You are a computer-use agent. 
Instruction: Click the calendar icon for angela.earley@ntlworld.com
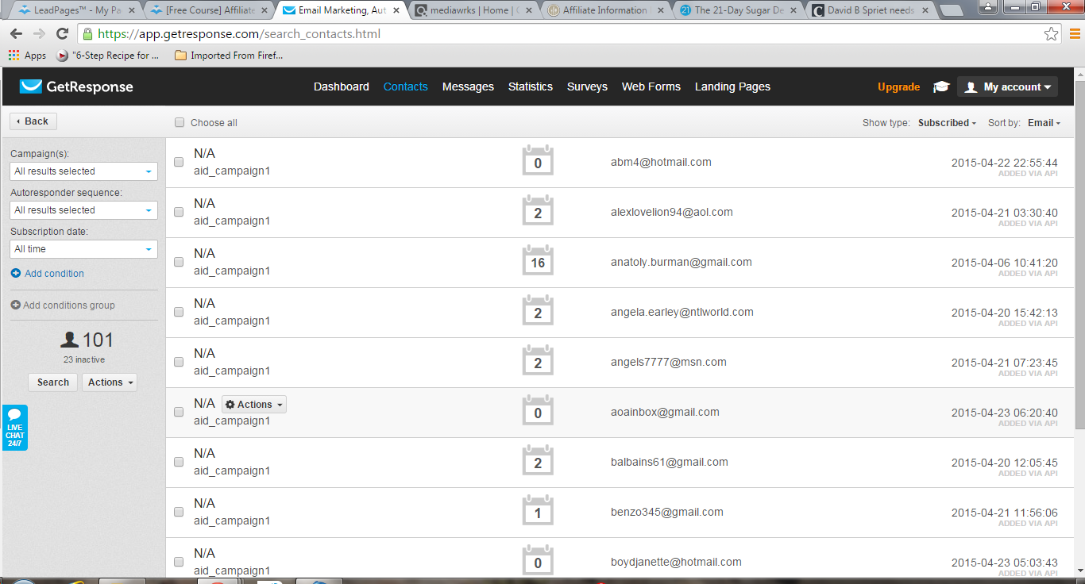point(538,311)
